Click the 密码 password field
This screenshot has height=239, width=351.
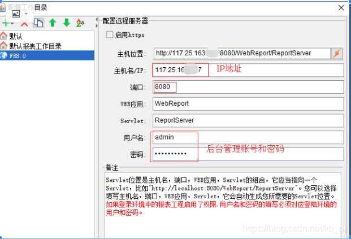[248, 154]
